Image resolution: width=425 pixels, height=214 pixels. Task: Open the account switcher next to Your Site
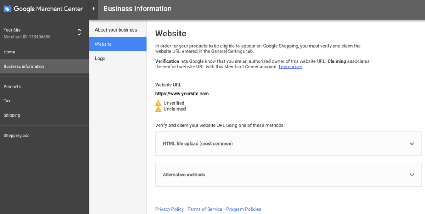tap(79, 32)
